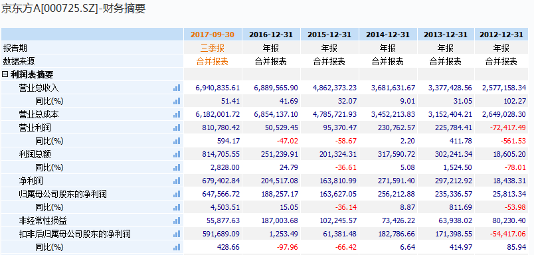Click net profit value 679,402.84
This screenshot has width=534, height=255.
(x=222, y=181)
